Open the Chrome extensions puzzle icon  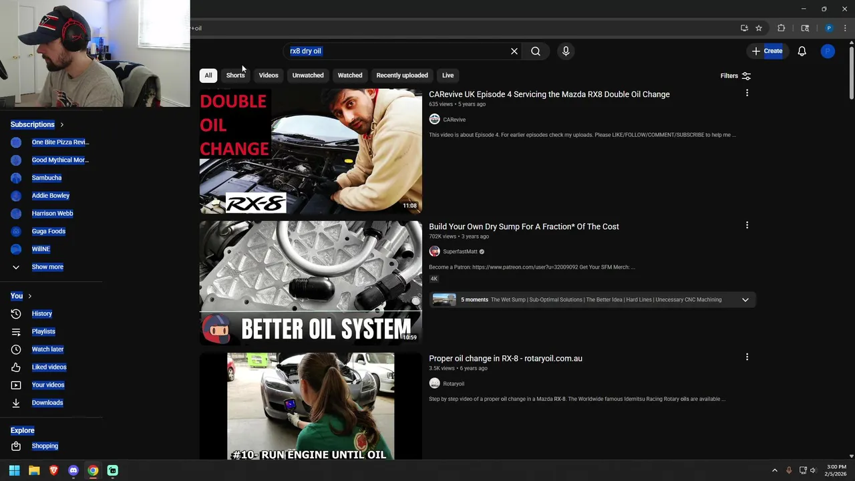pyautogui.click(x=782, y=28)
